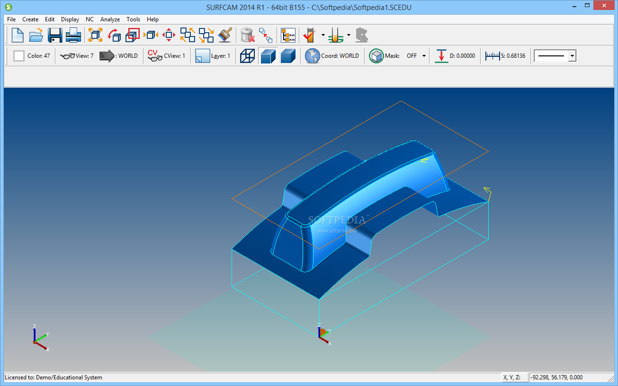Click the Licensed to Demo/Educational System text

pyautogui.click(x=54, y=377)
